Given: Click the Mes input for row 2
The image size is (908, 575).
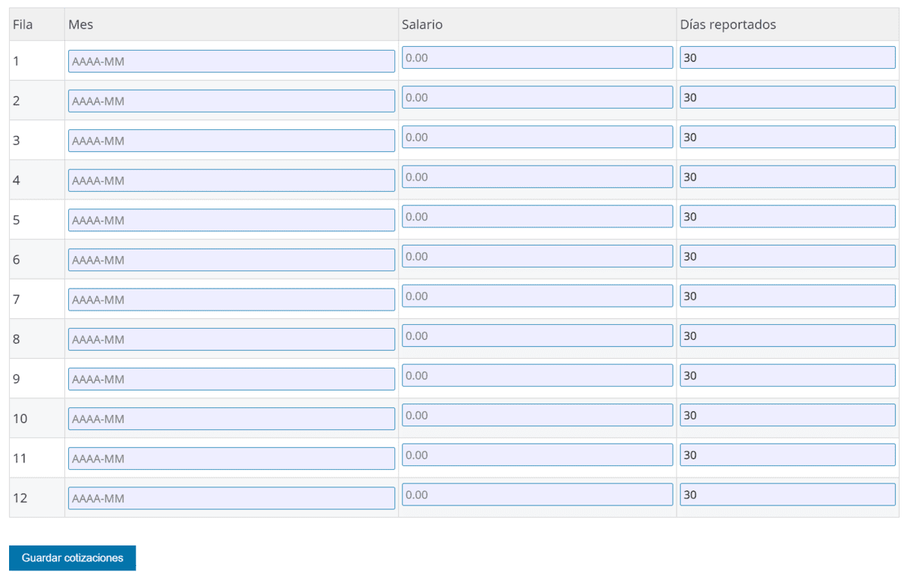Looking at the screenshot, I should click(x=231, y=101).
